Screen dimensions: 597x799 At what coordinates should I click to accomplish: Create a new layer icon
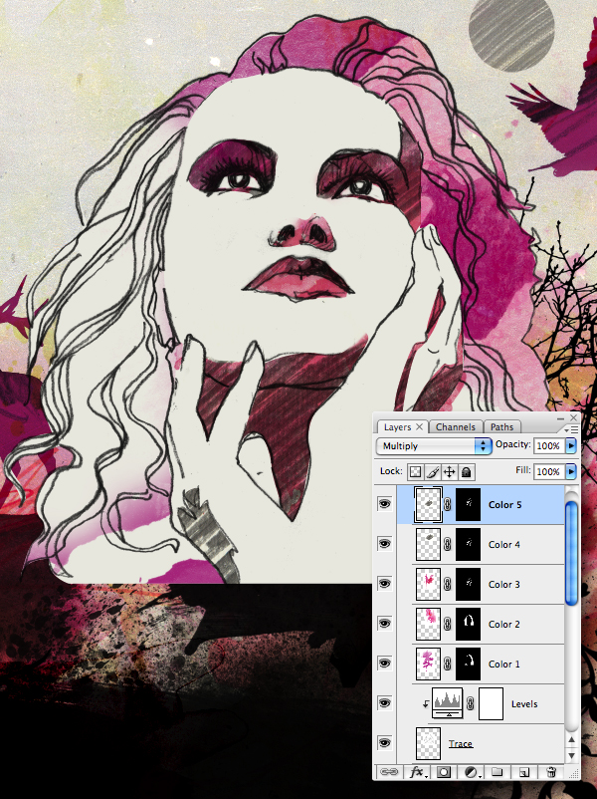(523, 772)
